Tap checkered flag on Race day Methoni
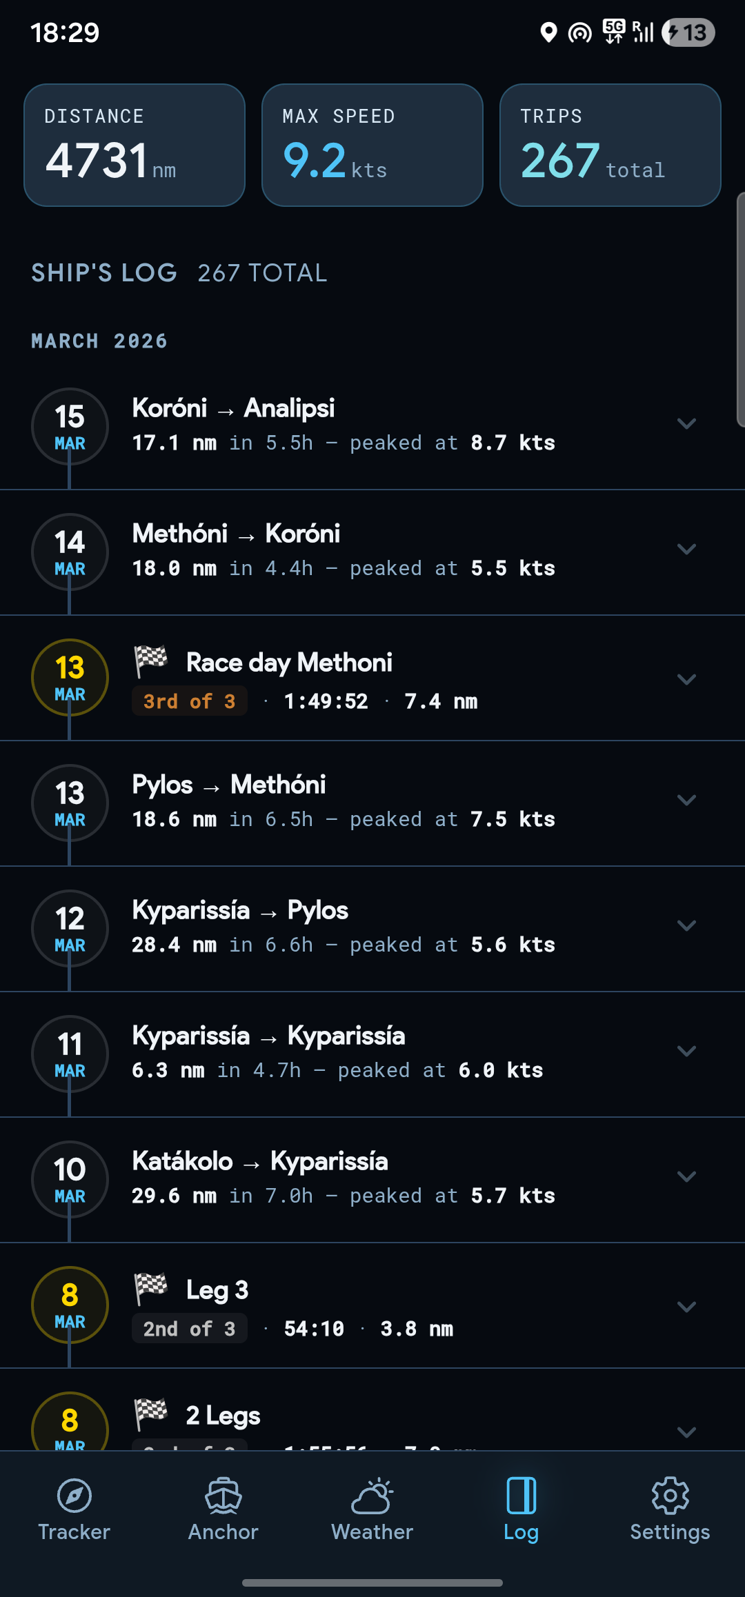745x1597 pixels. pos(151,661)
